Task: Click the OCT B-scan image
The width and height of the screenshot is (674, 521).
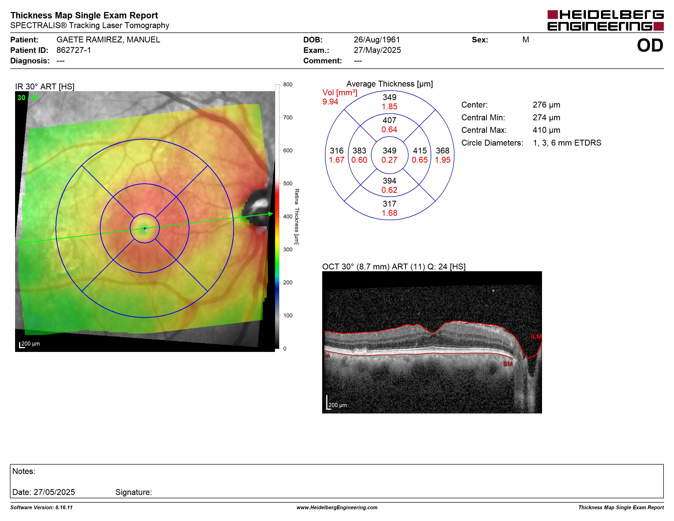Action: coord(432,342)
